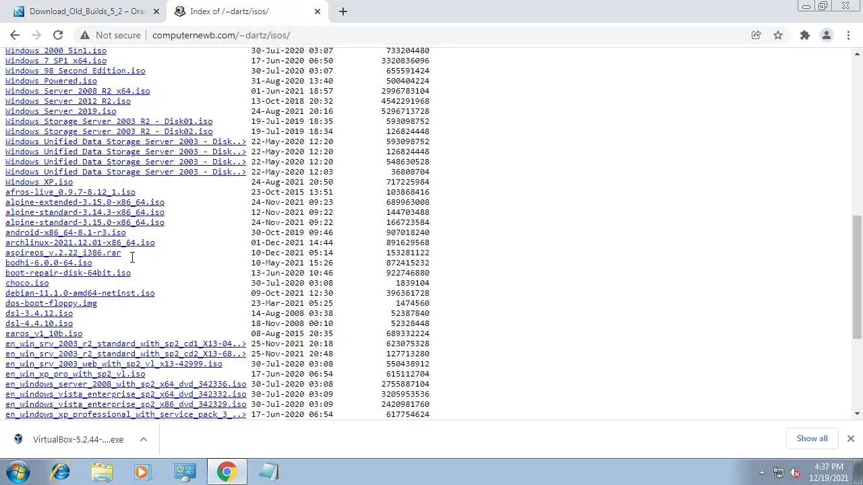Screen dimensions: 863x485
Task: Share this page icon
Action: click(756, 35)
